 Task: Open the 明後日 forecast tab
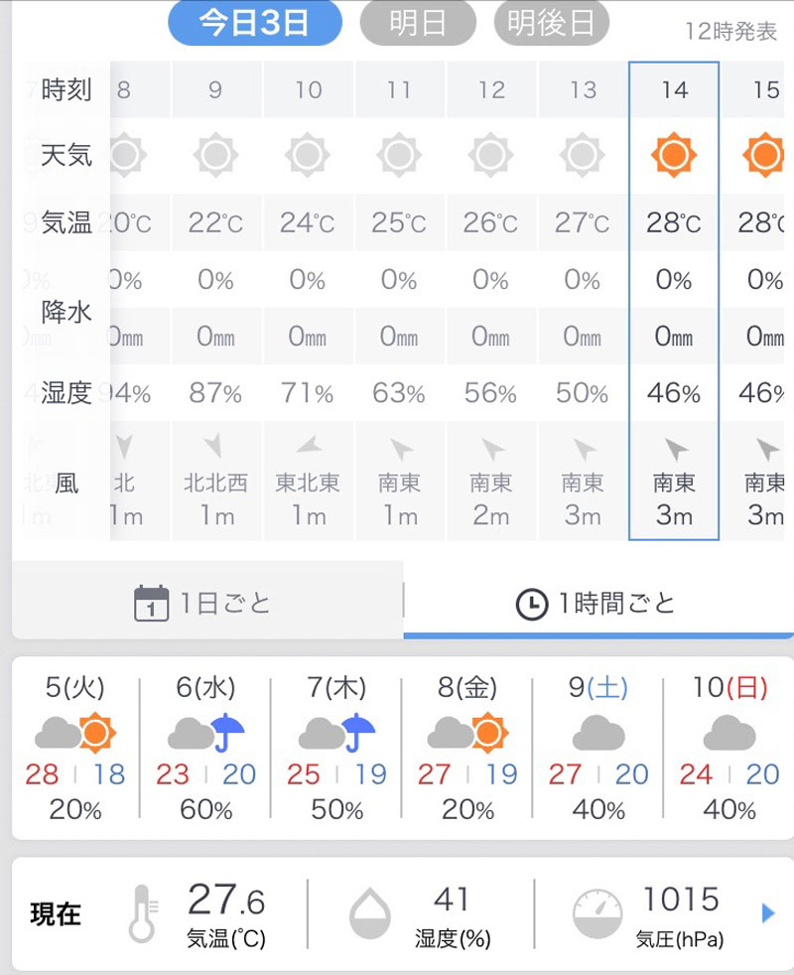[551, 24]
